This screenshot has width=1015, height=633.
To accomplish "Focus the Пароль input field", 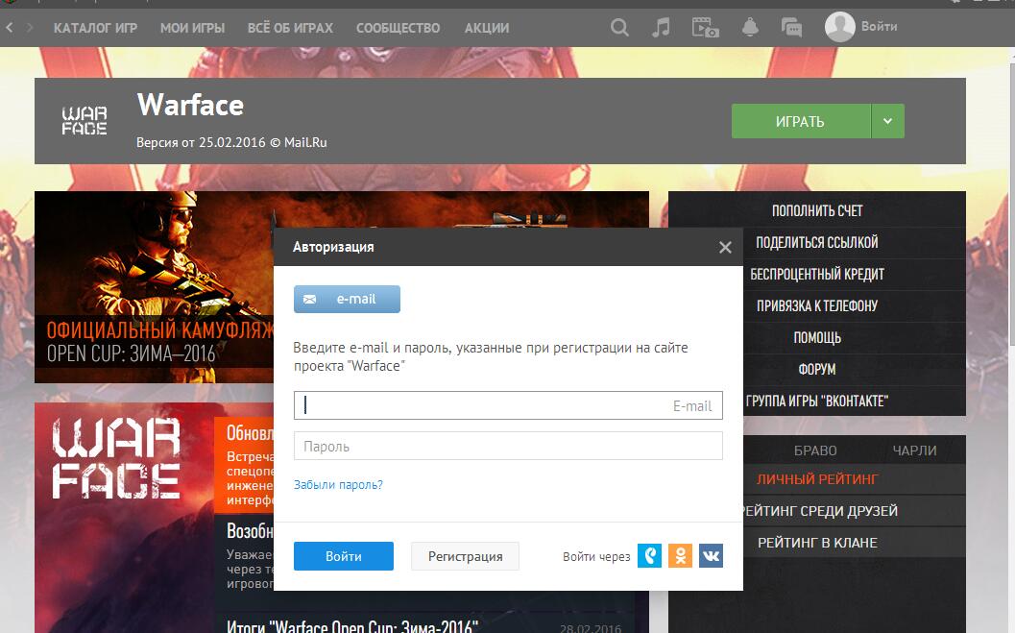I will (x=508, y=446).
